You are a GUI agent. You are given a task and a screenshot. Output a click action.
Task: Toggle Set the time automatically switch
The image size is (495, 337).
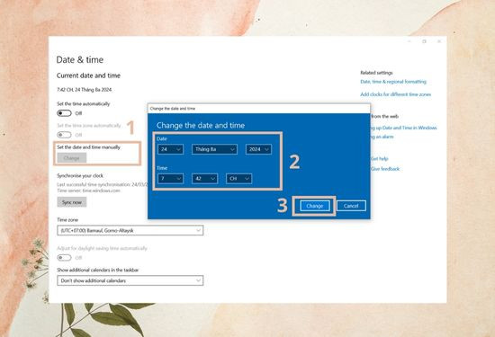pos(64,113)
